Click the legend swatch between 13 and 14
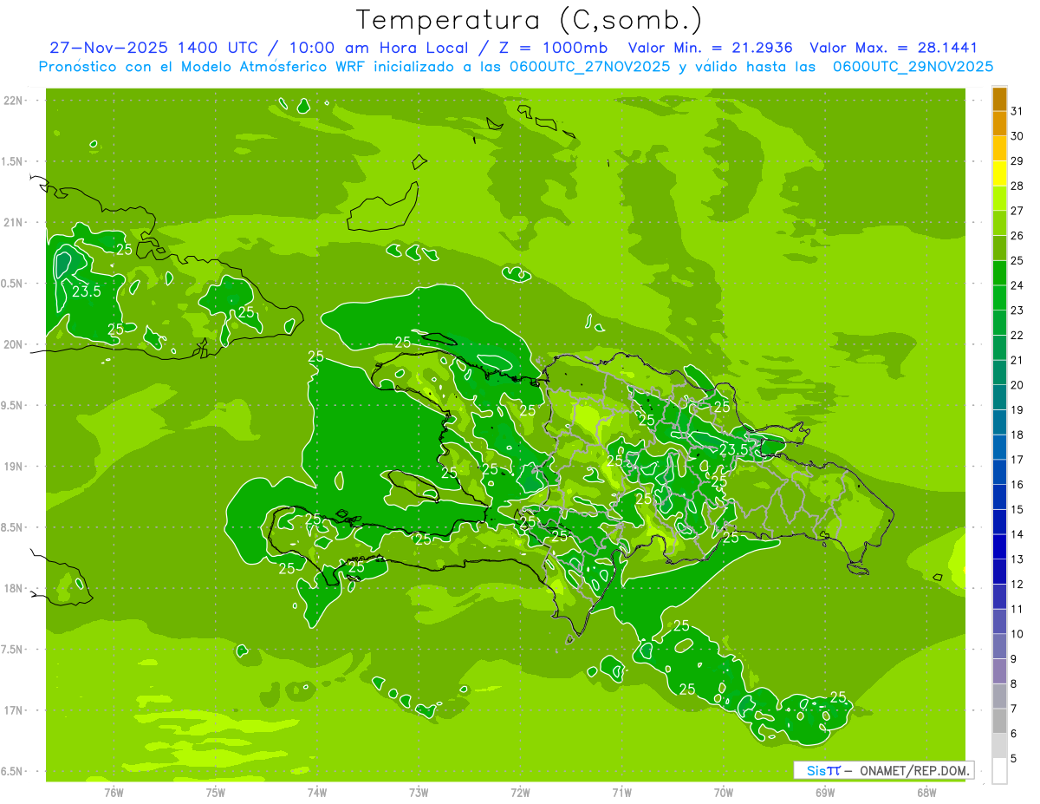1040x804 pixels. [999, 547]
